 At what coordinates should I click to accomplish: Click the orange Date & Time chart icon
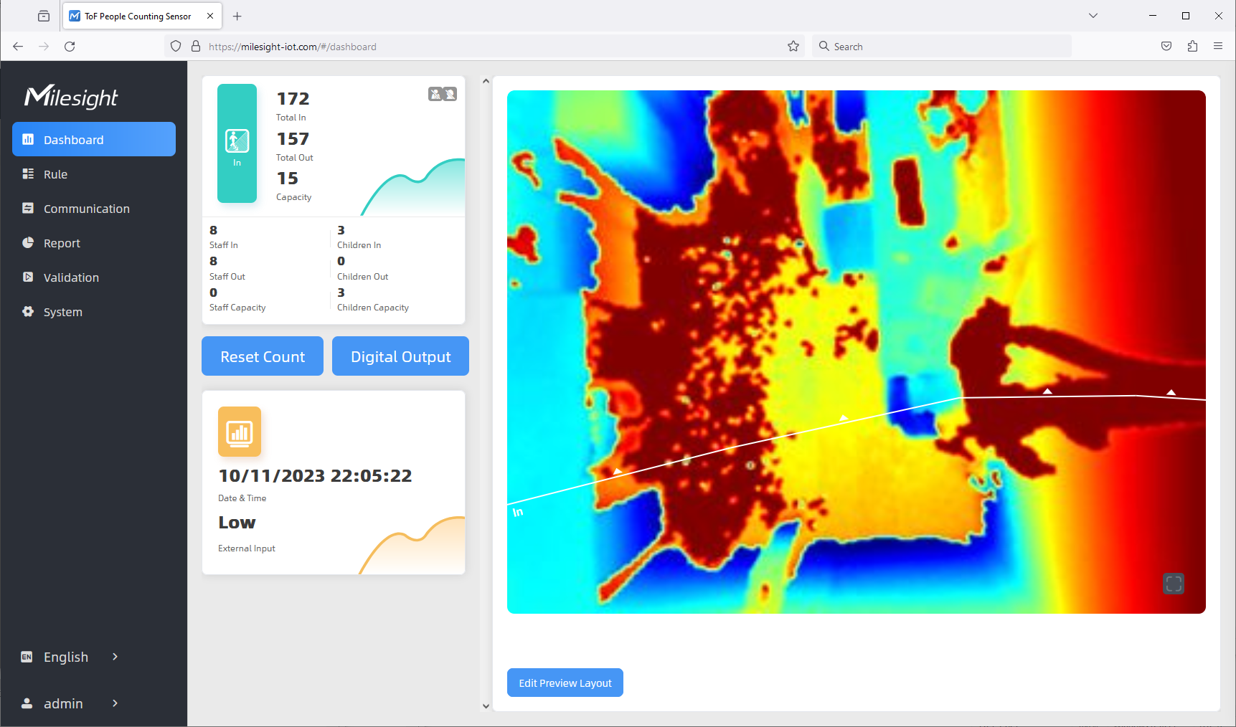tap(240, 432)
